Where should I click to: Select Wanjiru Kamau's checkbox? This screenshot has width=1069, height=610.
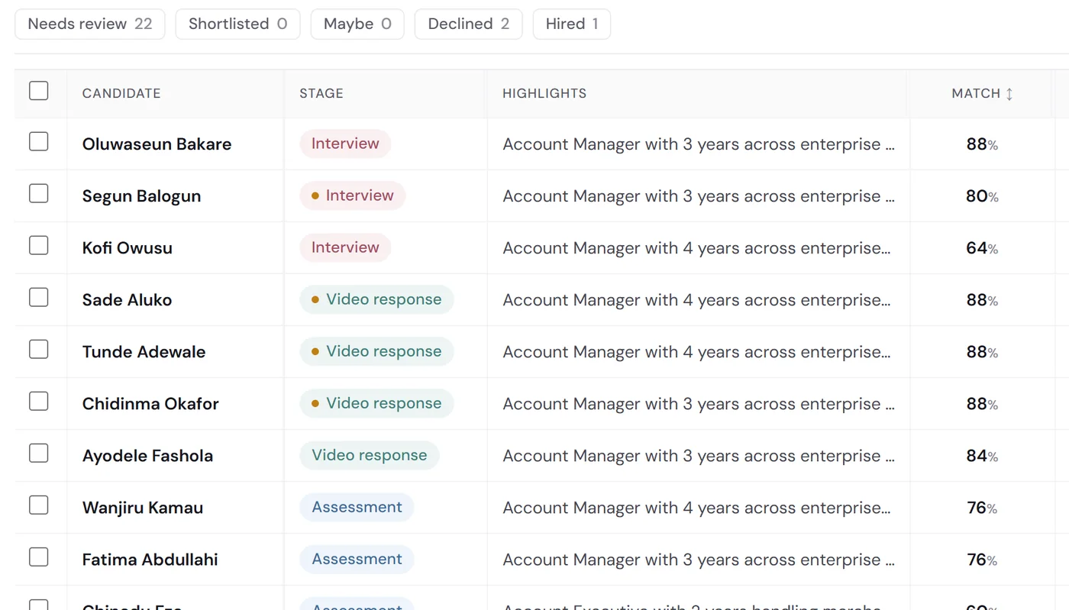(39, 505)
